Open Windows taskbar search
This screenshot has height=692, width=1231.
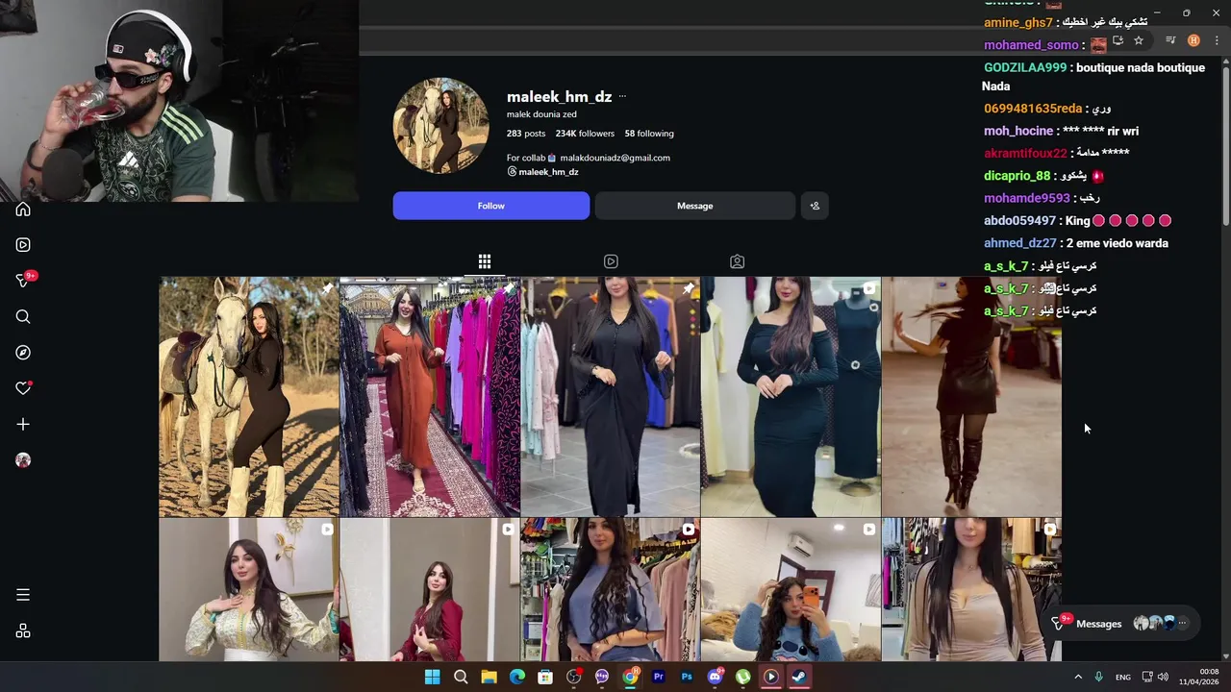pyautogui.click(x=461, y=677)
